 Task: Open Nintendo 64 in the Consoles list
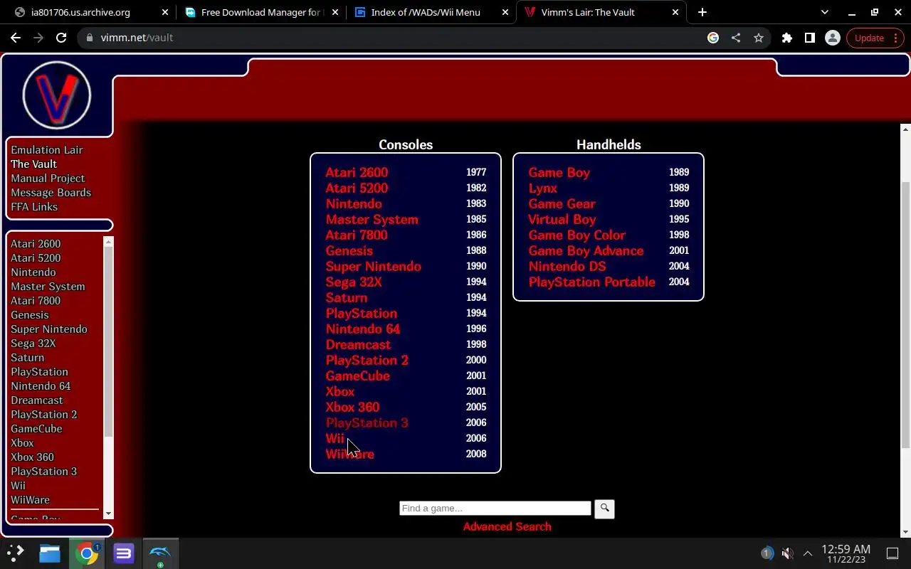click(x=363, y=329)
